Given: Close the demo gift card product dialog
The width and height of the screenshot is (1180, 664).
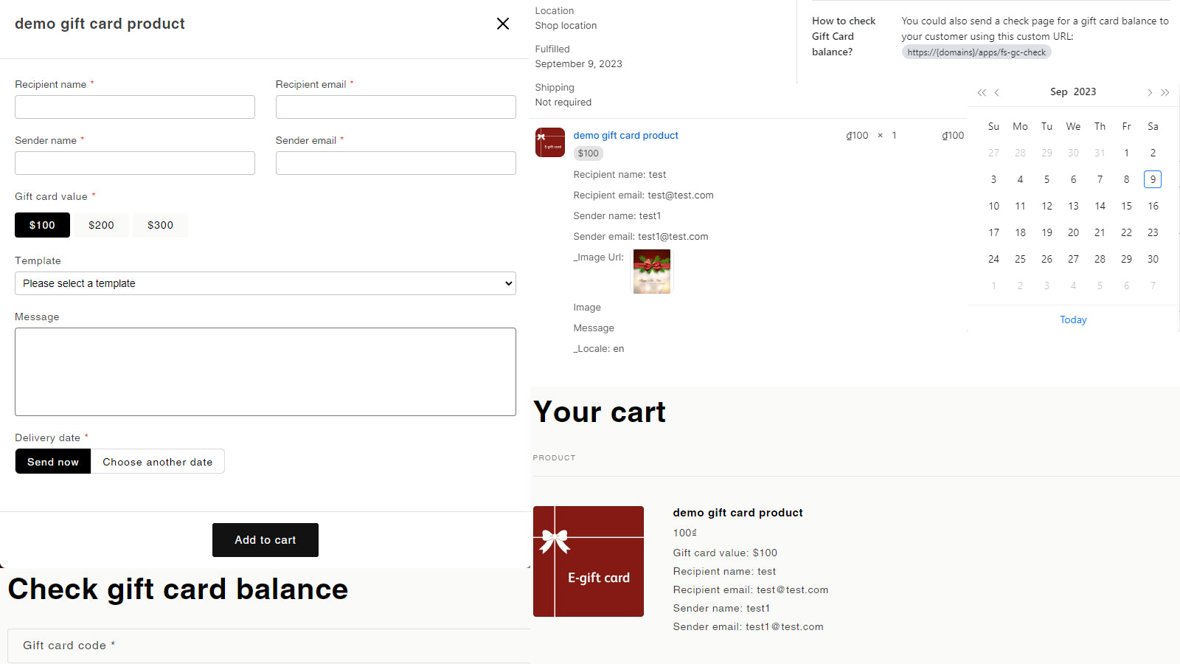Looking at the screenshot, I should (503, 24).
